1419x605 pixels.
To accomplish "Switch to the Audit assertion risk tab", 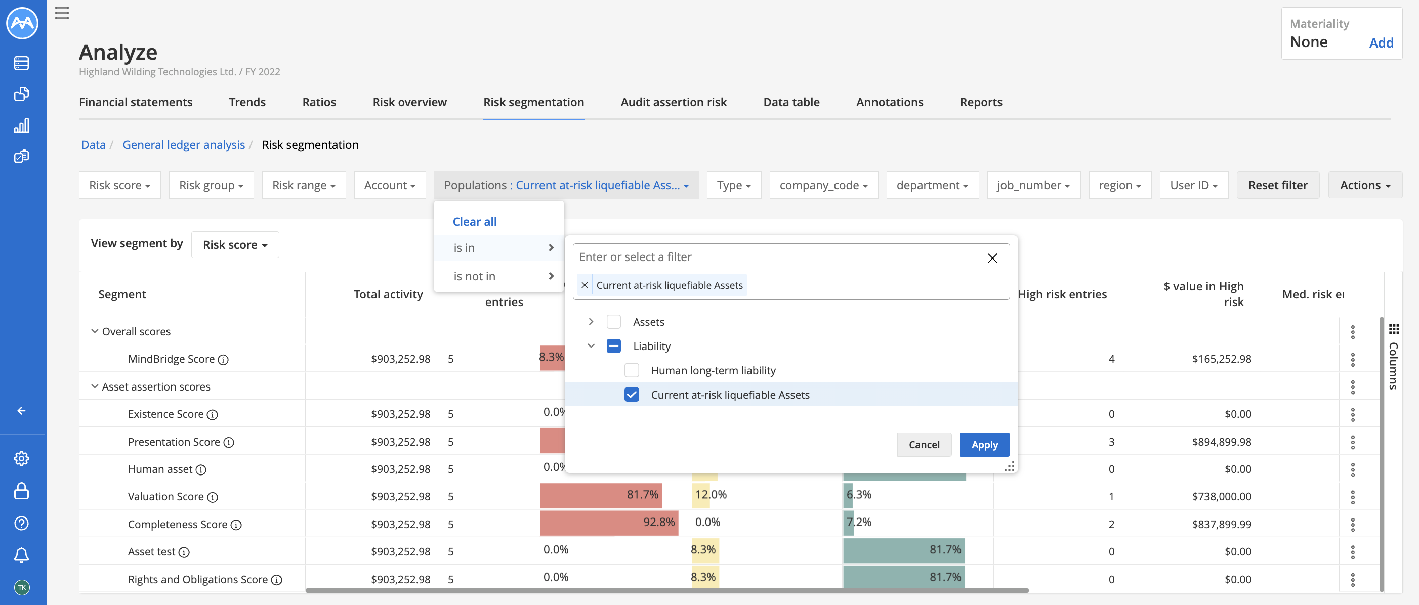I will coord(673,102).
